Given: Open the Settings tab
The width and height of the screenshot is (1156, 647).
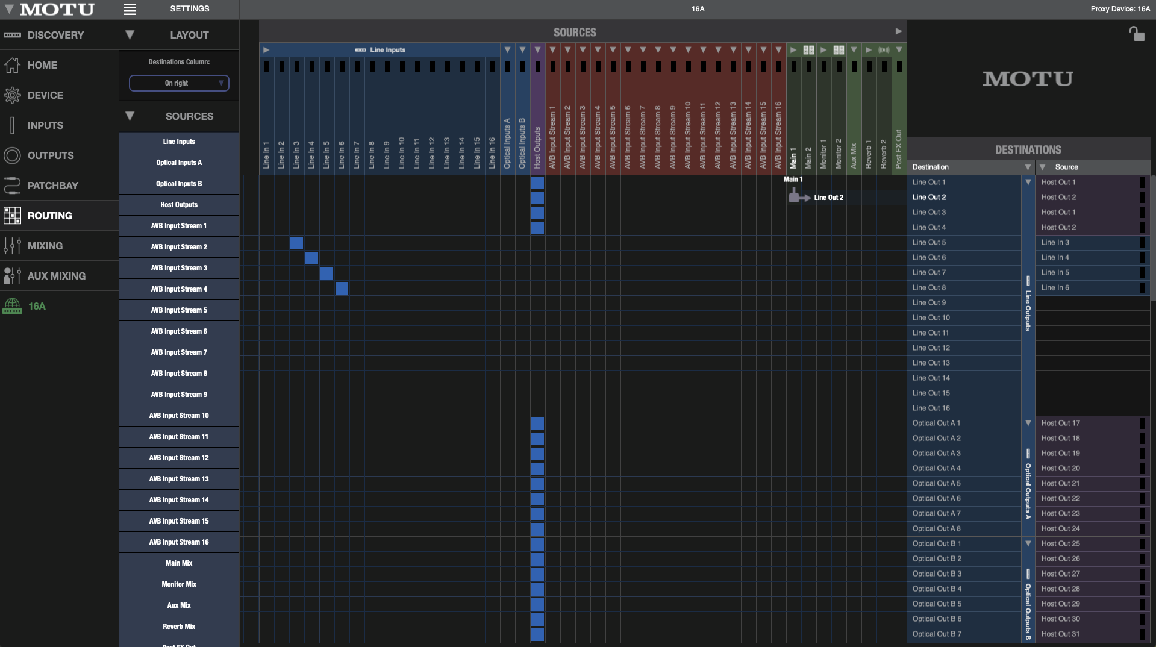Looking at the screenshot, I should pos(189,9).
